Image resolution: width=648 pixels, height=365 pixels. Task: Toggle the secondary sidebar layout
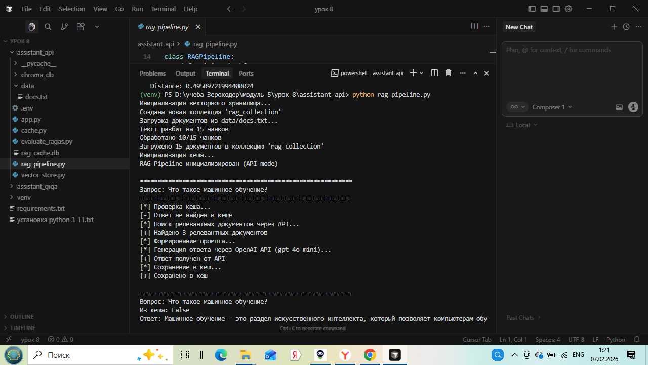pyautogui.click(x=556, y=9)
